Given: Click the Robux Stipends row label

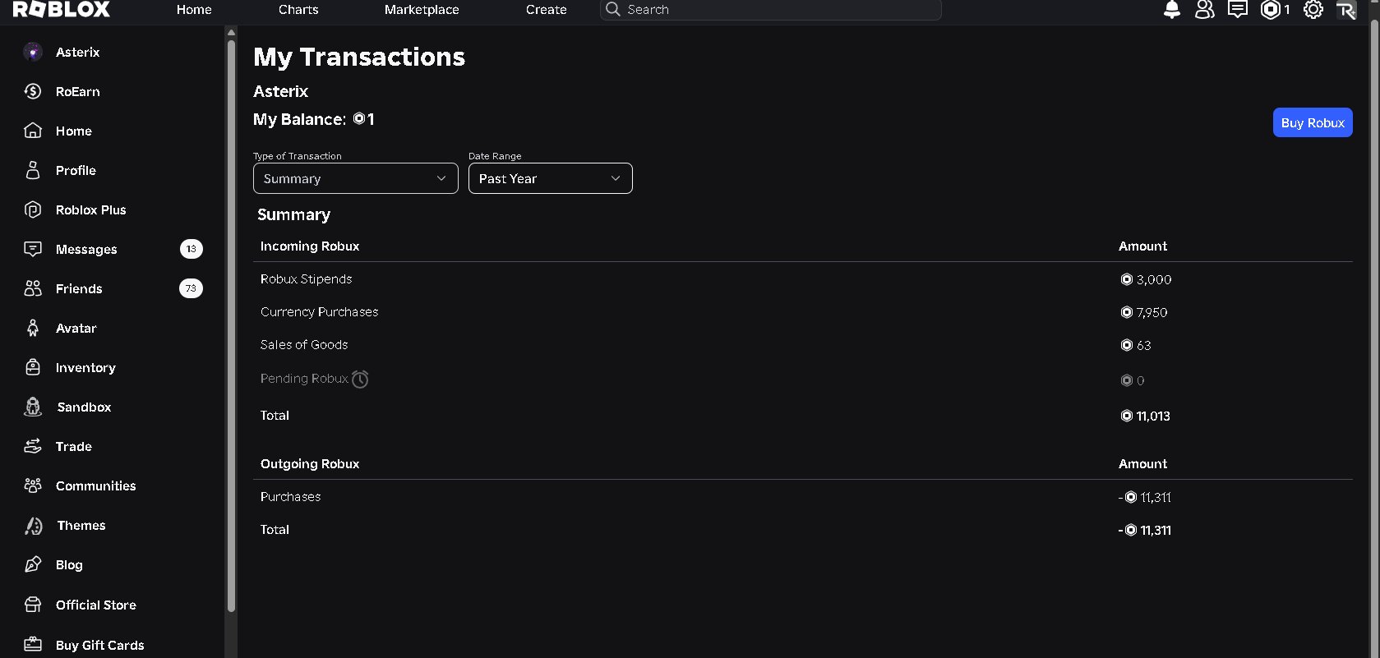Looking at the screenshot, I should pyautogui.click(x=306, y=279).
